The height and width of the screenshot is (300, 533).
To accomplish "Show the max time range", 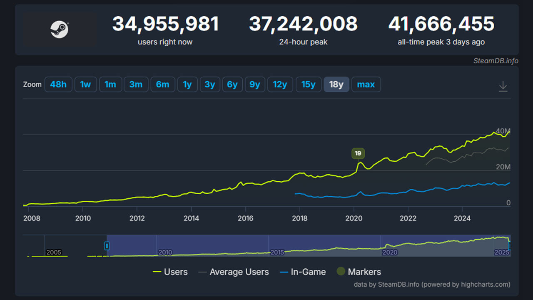I will point(366,85).
